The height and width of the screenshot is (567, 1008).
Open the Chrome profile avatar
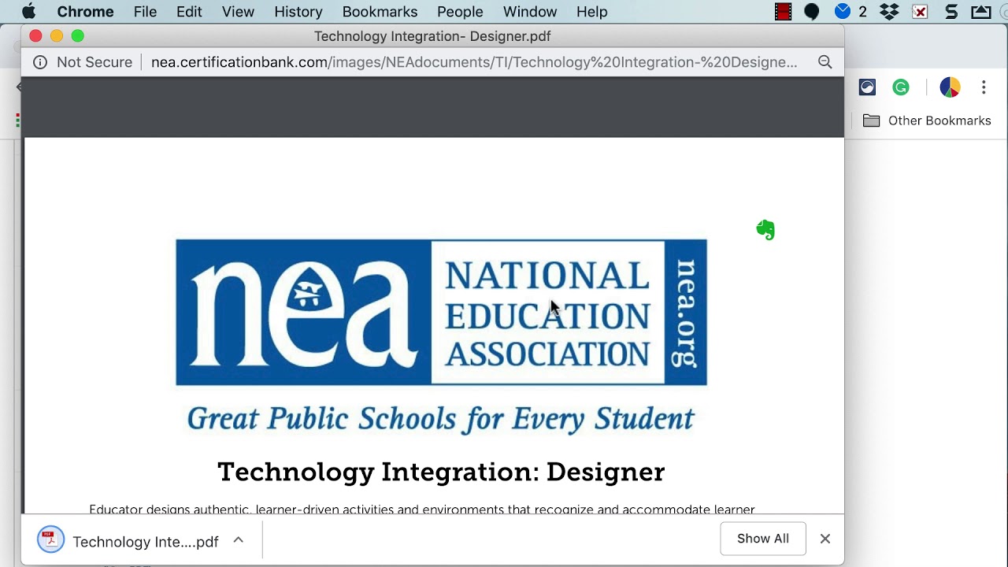[x=950, y=87]
